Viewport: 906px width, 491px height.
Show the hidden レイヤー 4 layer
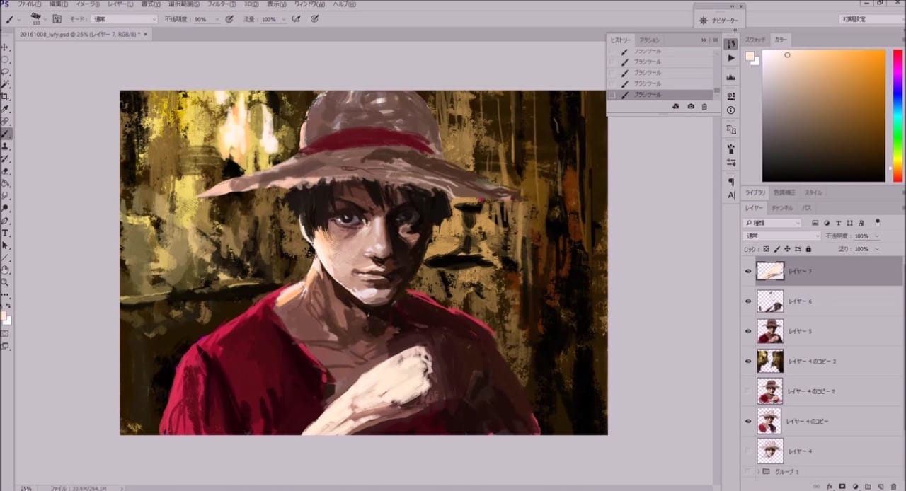748,451
